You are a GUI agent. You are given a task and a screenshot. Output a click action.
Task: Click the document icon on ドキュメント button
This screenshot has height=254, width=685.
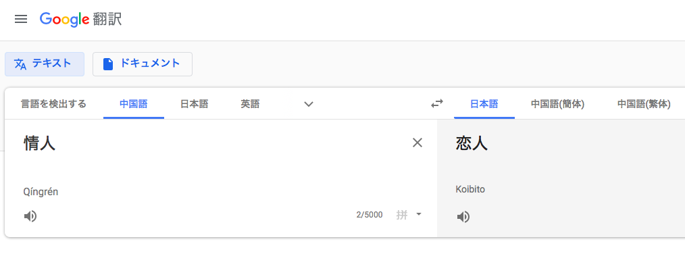point(108,64)
